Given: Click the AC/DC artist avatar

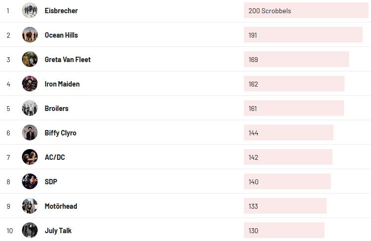Looking at the screenshot, I should [30, 157].
